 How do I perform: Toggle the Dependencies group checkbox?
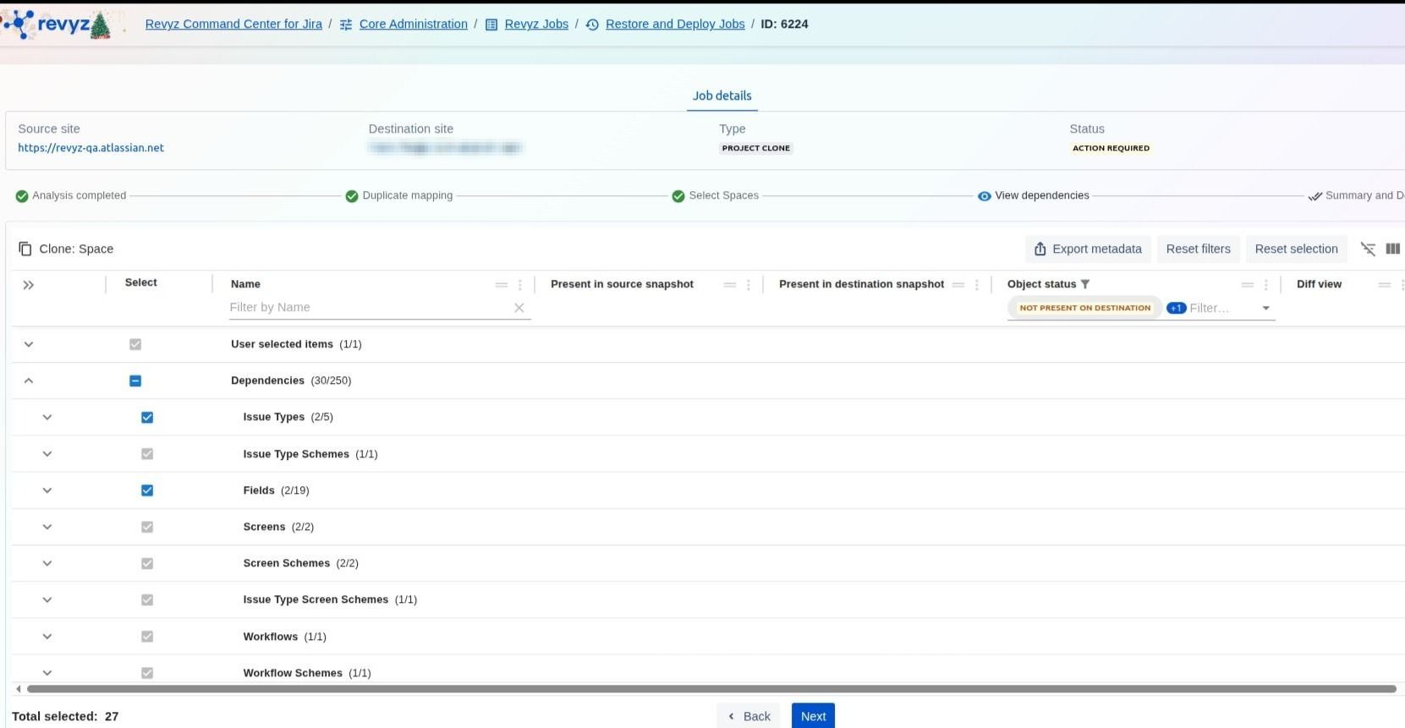click(x=135, y=381)
